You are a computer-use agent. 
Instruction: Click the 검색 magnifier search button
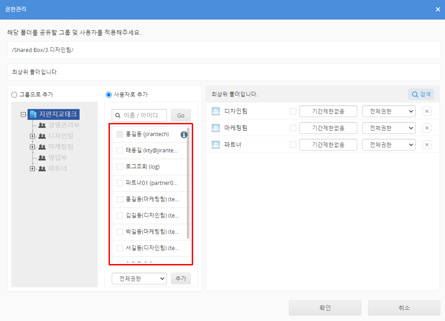421,94
